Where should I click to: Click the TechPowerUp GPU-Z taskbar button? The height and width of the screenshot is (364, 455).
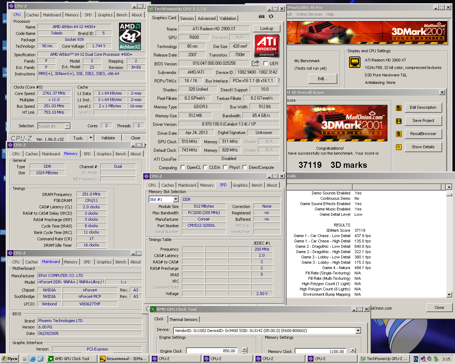coord(384,359)
